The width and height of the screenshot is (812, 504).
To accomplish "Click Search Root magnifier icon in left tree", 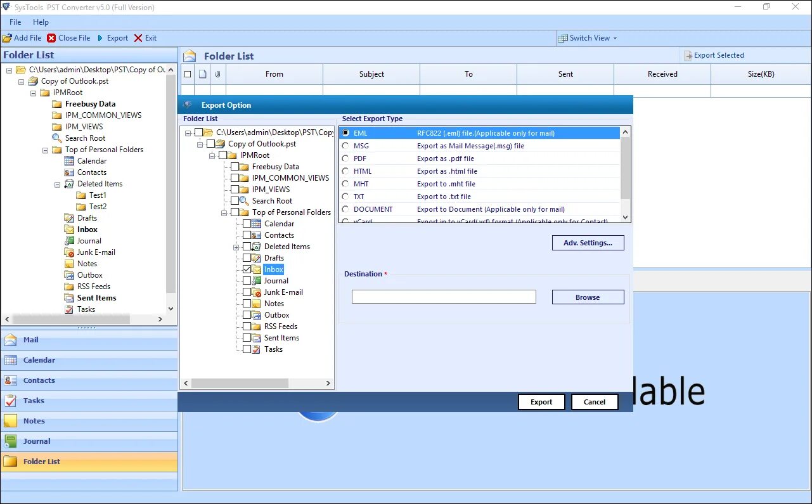I will [57, 138].
